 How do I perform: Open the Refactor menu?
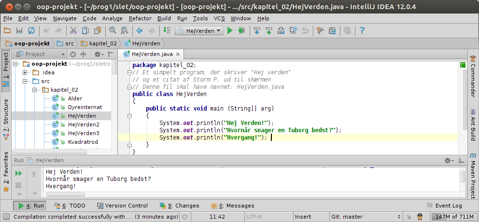pyautogui.click(x=140, y=18)
